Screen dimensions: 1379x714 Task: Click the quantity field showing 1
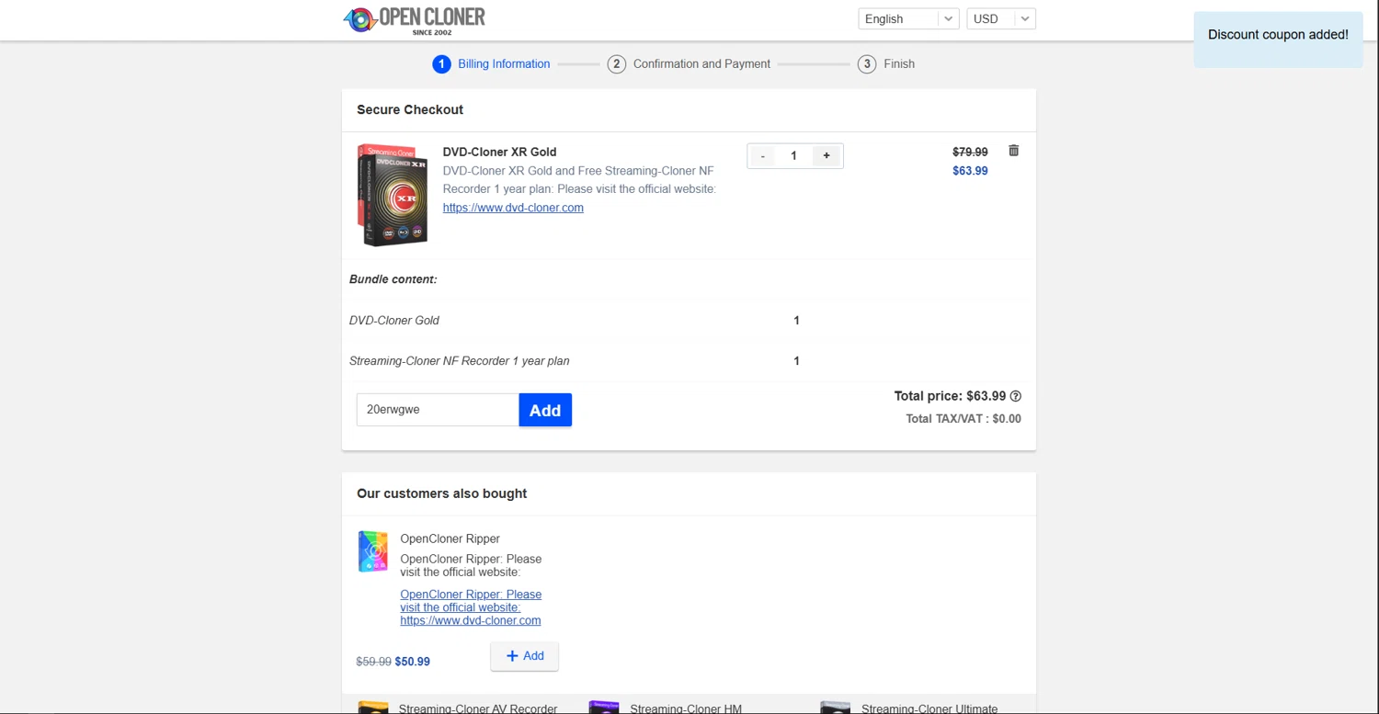(793, 156)
